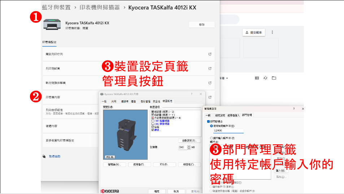Image resolution: width=344 pixels, height=194 pixels.
Task: Confirm properties dialog with 確定 button
Action: click(x=157, y=191)
